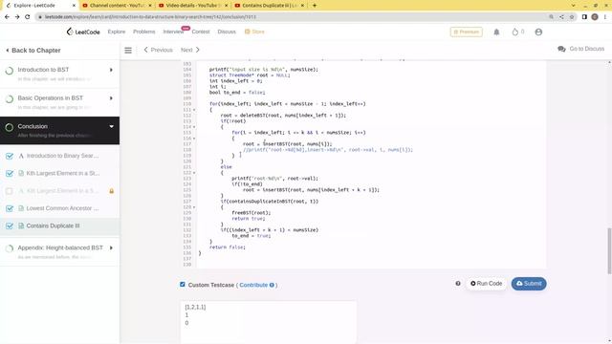The width and height of the screenshot is (612, 344).
Task: Go to Next item
Action: pyautogui.click(x=190, y=50)
